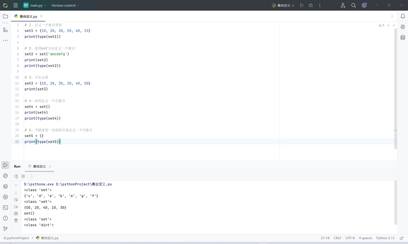Viewport: 408px width, 244px height.
Task: Expand the Version control dropdown
Action: [65, 5]
